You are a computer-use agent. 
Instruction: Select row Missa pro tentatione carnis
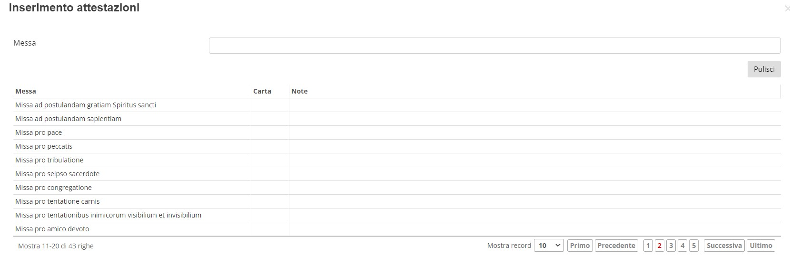coord(58,201)
